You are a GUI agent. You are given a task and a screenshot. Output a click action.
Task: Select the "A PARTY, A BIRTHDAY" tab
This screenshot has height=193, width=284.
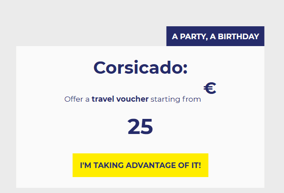pyautogui.click(x=215, y=37)
